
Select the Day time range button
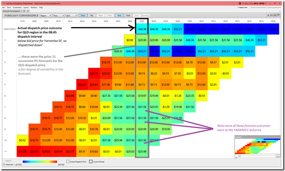click(x=92, y=16)
